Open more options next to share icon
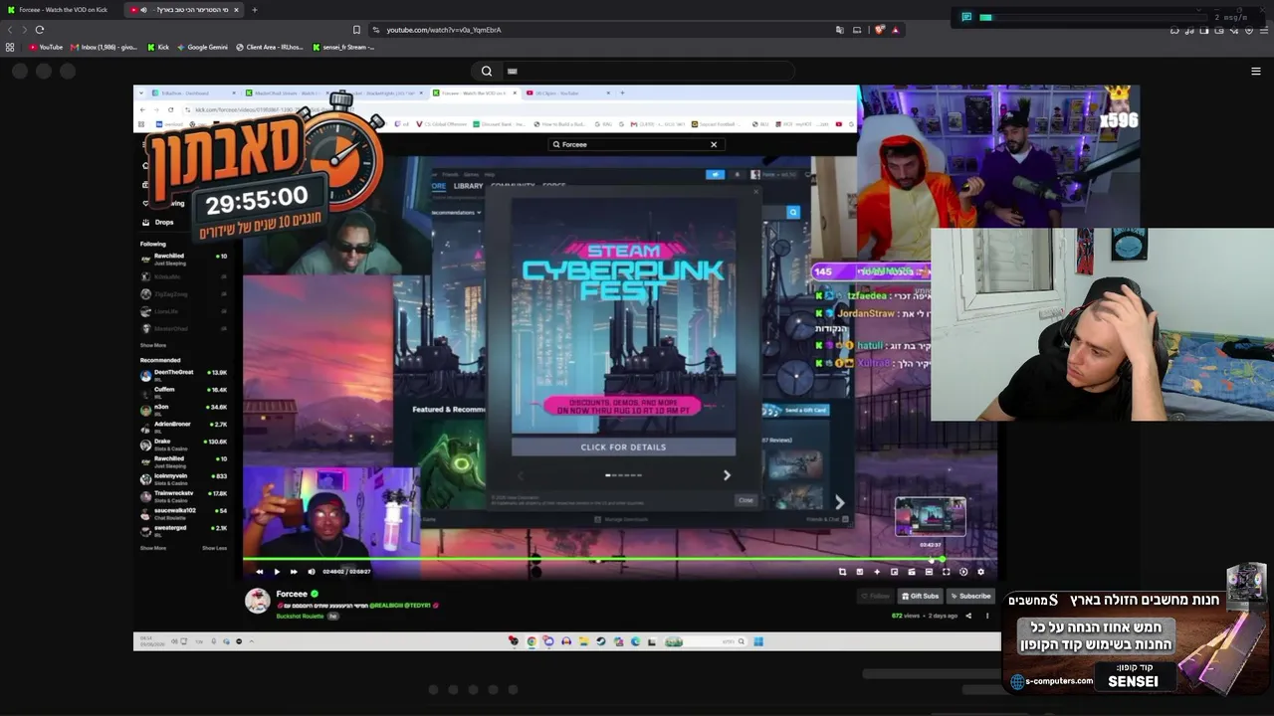 [987, 616]
